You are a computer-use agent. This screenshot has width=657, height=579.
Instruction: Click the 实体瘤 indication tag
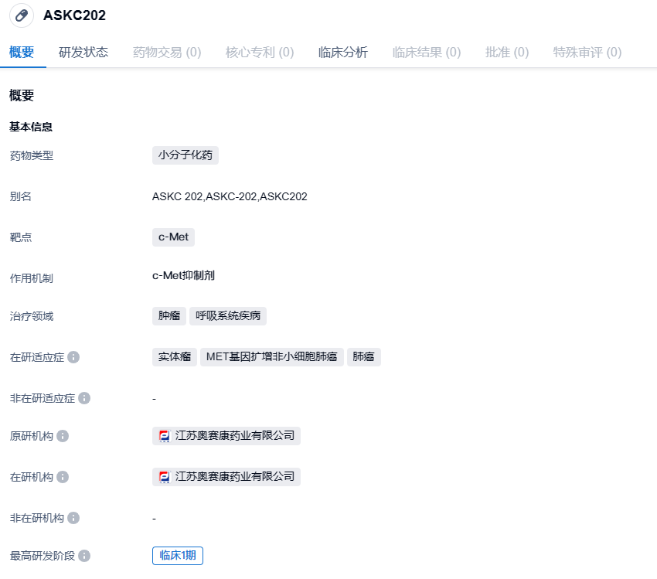(175, 357)
